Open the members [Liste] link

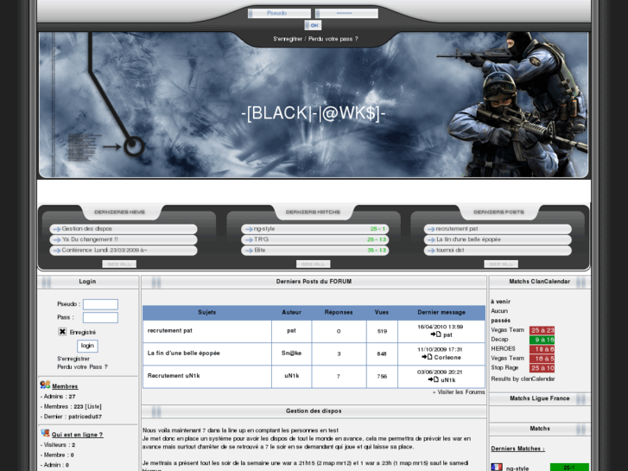[93, 406]
